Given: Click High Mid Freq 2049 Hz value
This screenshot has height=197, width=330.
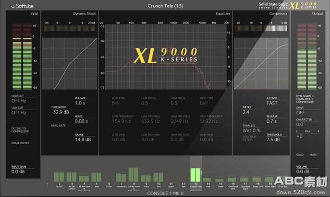Looking at the screenshot, I should [180, 121].
